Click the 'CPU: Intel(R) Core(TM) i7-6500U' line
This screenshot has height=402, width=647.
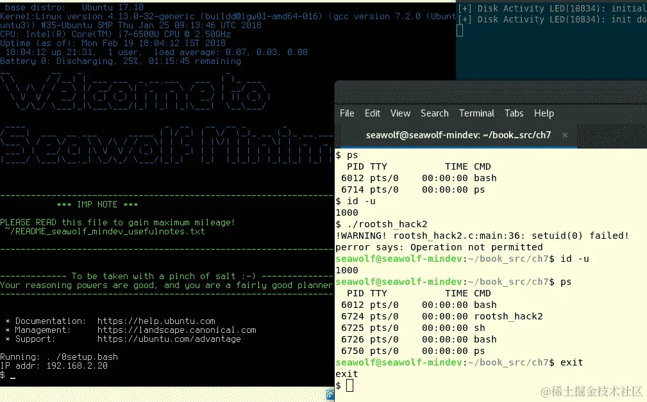[x=115, y=34]
